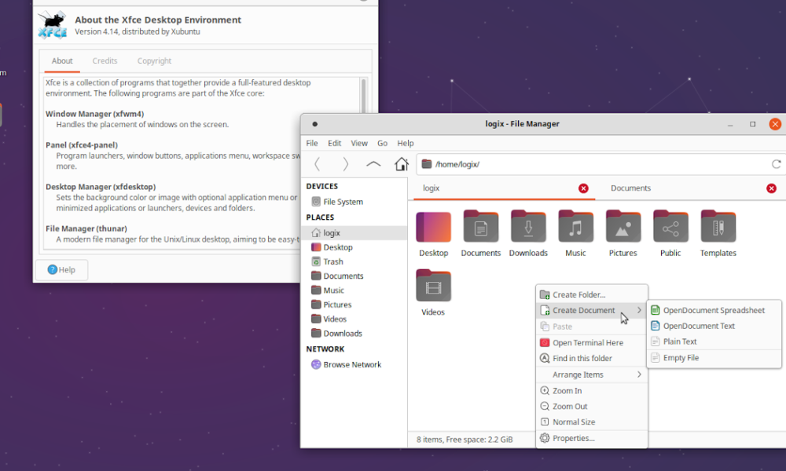
Task: Select Zoom In from context menu
Action: (x=592, y=391)
